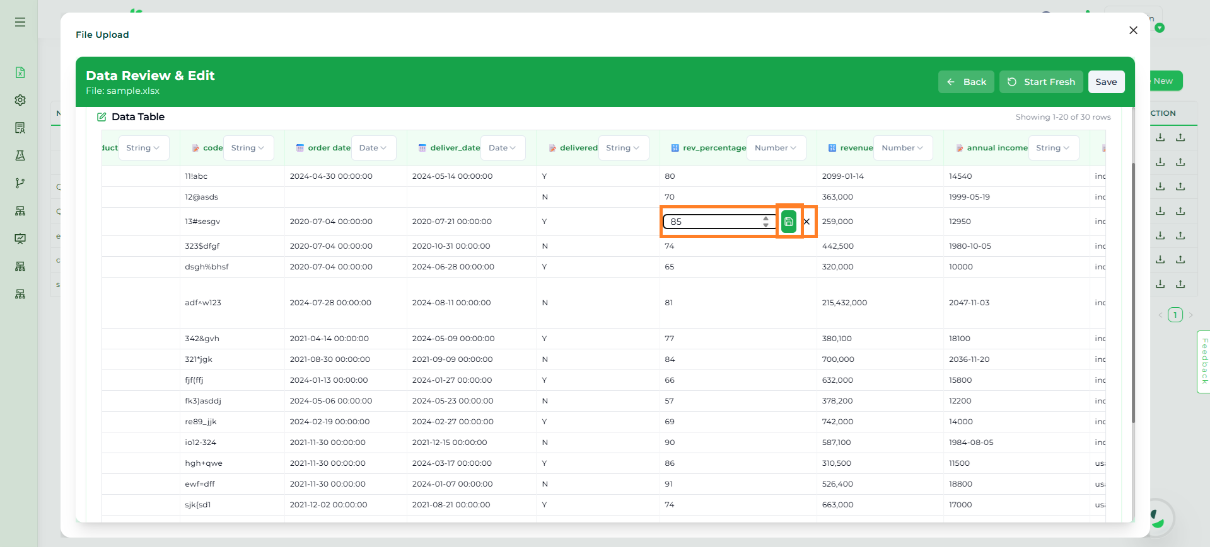Click the Back button
This screenshot has width=1210, height=547.
966,82
